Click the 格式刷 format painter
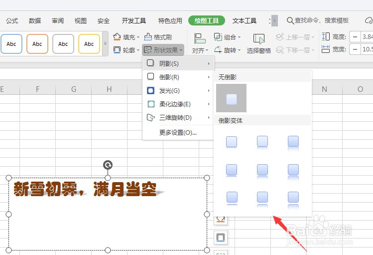Viewport: 373px width, 255px height. [158, 37]
